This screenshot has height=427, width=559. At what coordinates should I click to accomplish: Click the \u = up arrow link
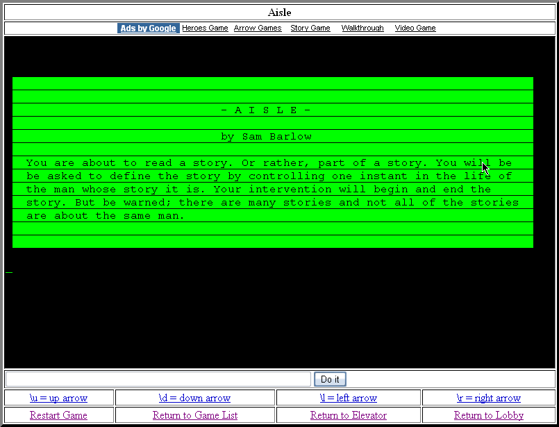tap(58, 398)
